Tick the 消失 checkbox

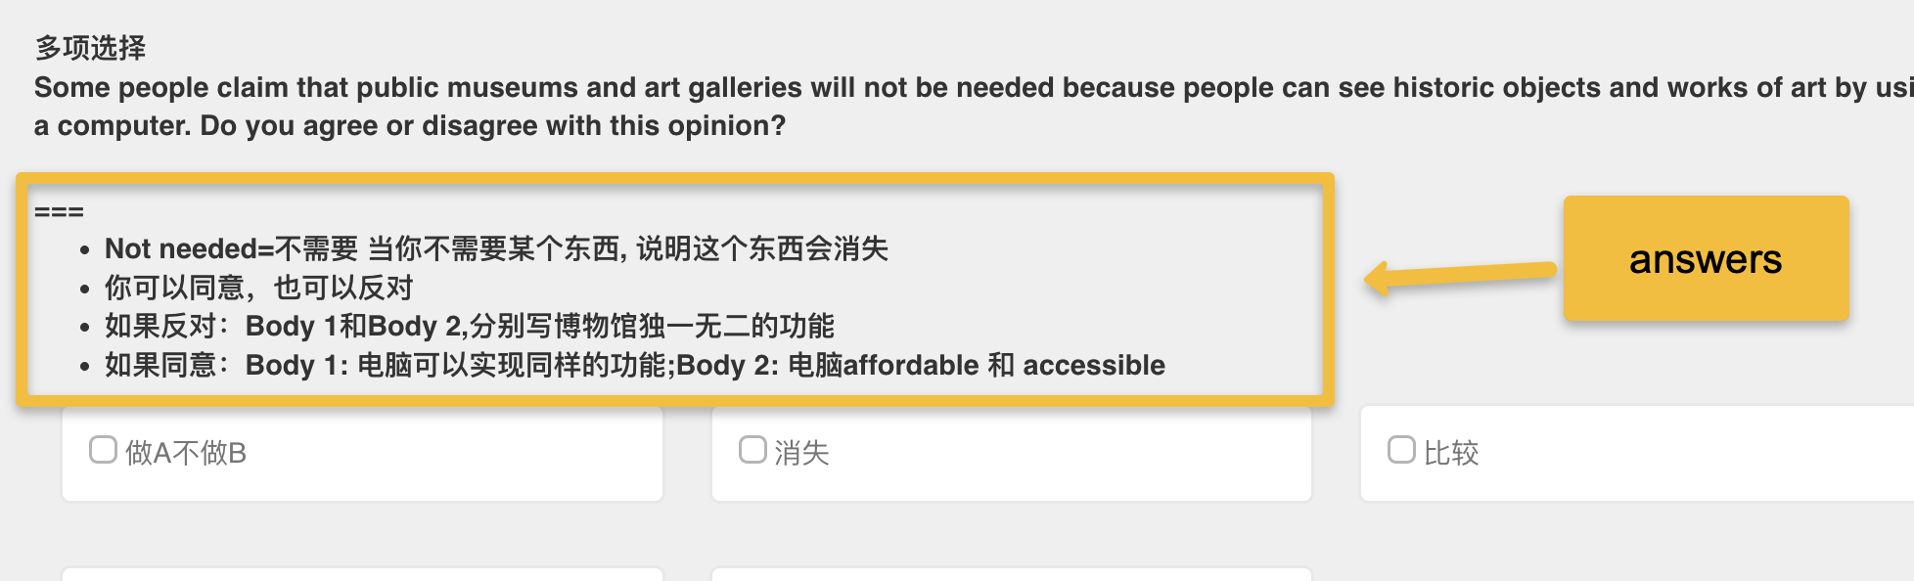point(752,450)
